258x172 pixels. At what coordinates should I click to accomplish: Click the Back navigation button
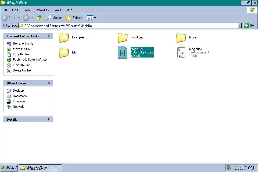coord(9,18)
